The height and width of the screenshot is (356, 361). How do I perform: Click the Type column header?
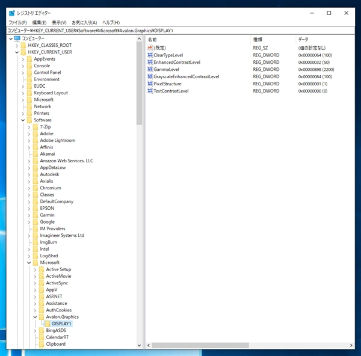tap(273, 40)
